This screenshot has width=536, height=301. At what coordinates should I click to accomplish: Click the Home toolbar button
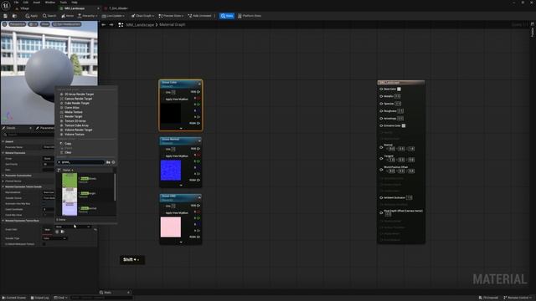pos(67,16)
